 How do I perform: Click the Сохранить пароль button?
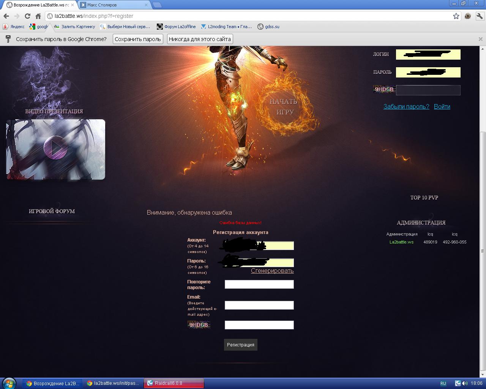[x=138, y=39]
